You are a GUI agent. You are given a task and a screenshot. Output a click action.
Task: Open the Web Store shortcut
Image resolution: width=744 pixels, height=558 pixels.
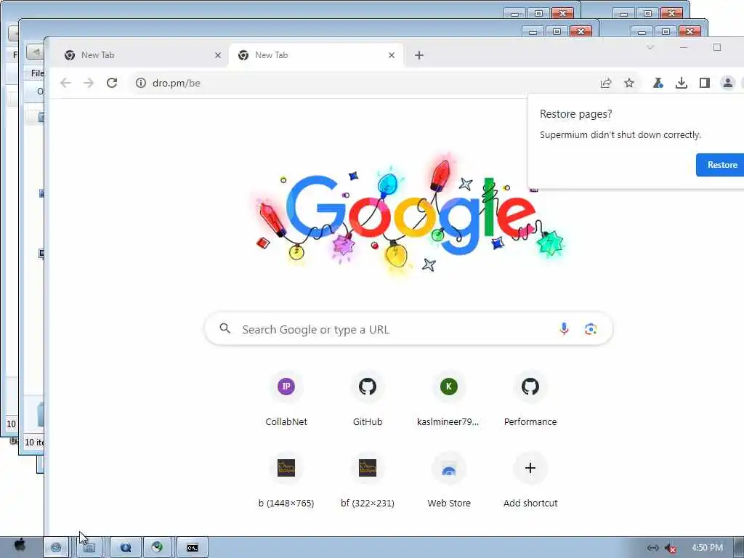(x=449, y=480)
